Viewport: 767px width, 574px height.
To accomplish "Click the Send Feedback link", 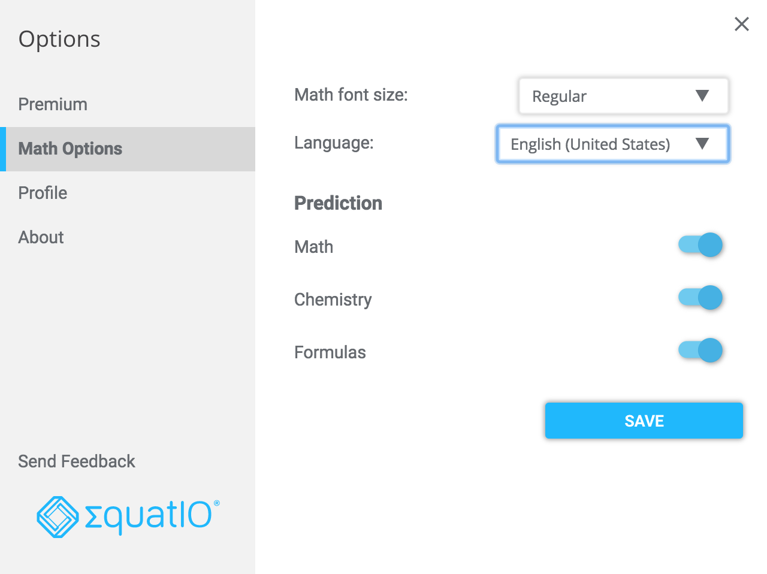I will [77, 461].
